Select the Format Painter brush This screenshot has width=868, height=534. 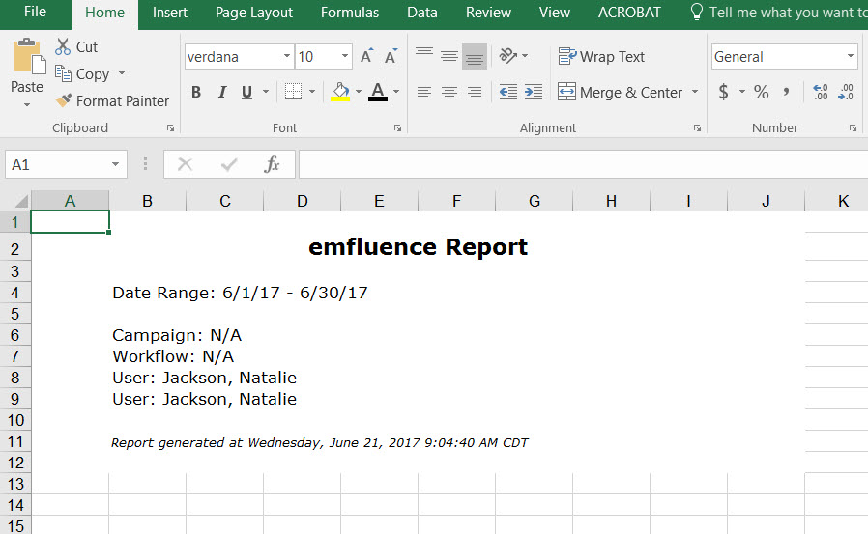64,100
